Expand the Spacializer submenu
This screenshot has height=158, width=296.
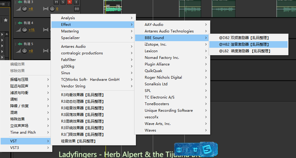[93, 38]
